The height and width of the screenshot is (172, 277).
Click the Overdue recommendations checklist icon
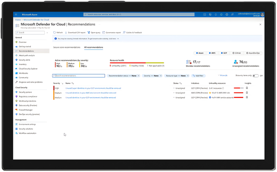click(188, 62)
